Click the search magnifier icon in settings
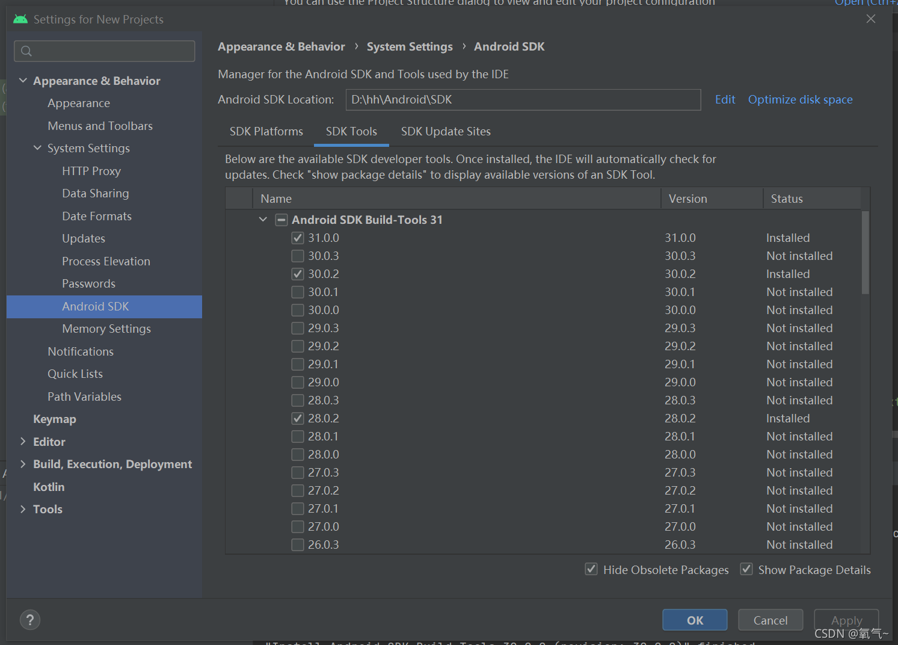This screenshot has height=645, width=898. tap(26, 51)
